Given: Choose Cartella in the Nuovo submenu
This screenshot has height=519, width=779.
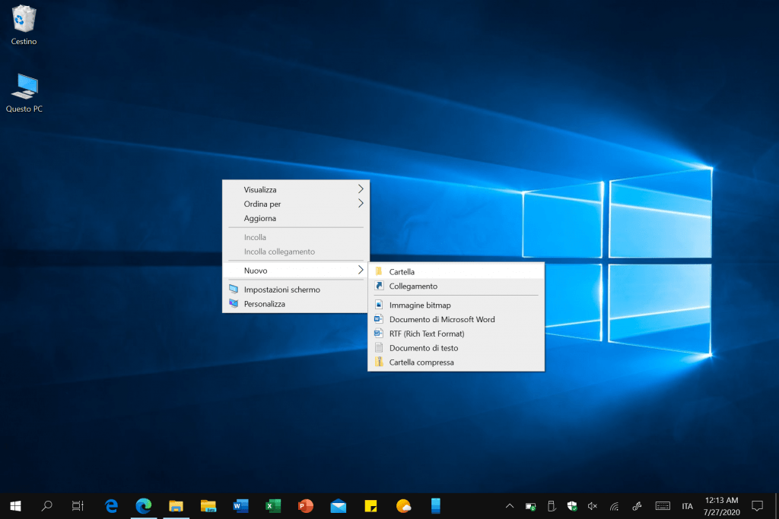Looking at the screenshot, I should coord(402,271).
